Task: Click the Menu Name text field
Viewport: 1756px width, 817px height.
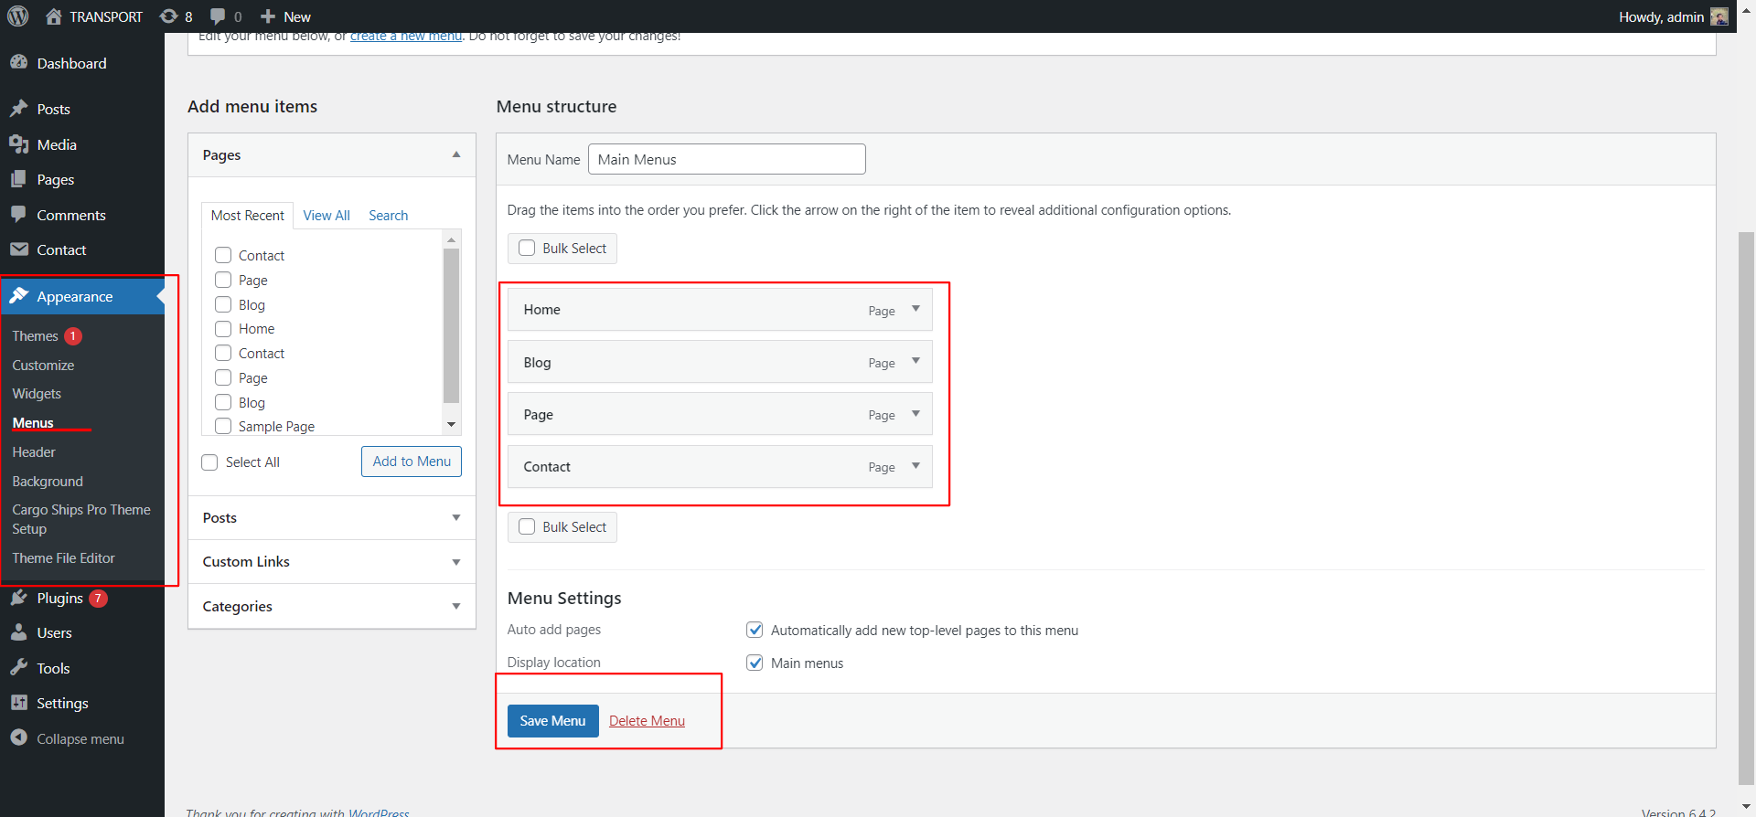Action: point(726,159)
